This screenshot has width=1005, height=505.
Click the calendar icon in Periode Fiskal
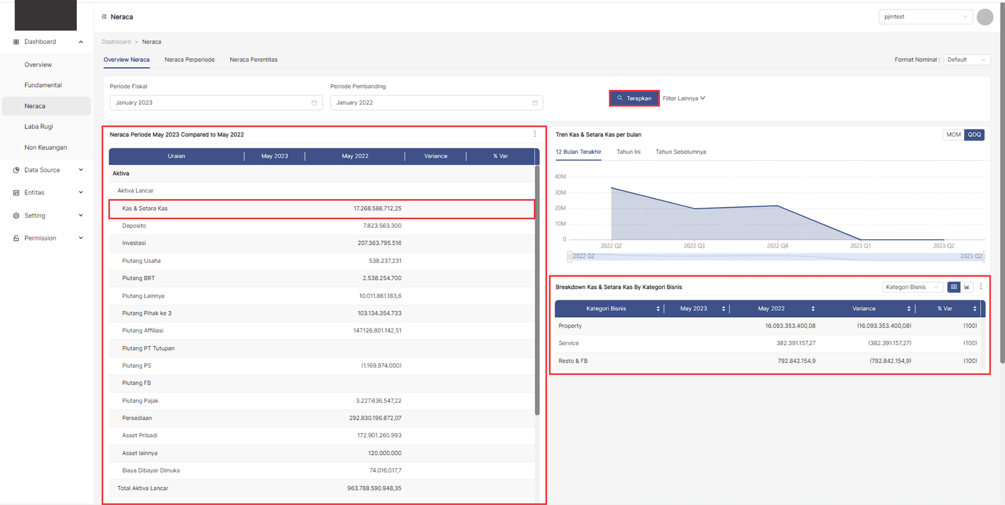314,103
